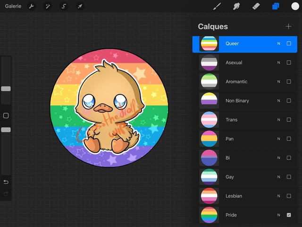Add a new layer with plus icon

coord(288,26)
